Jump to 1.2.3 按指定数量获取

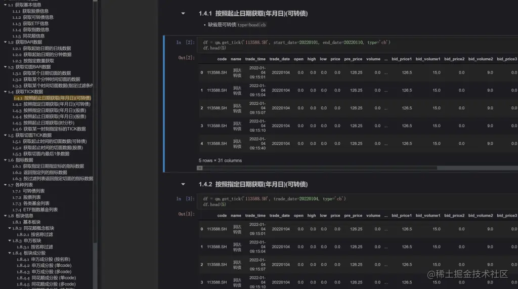(33, 61)
